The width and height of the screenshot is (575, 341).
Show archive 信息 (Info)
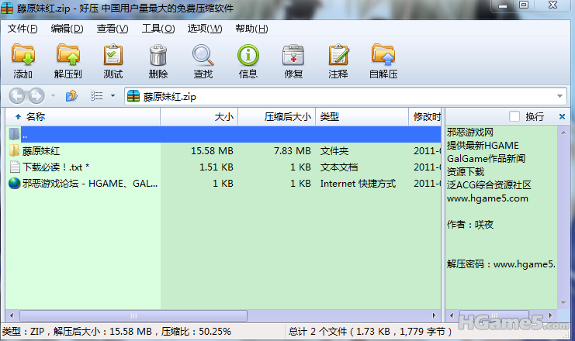248,60
